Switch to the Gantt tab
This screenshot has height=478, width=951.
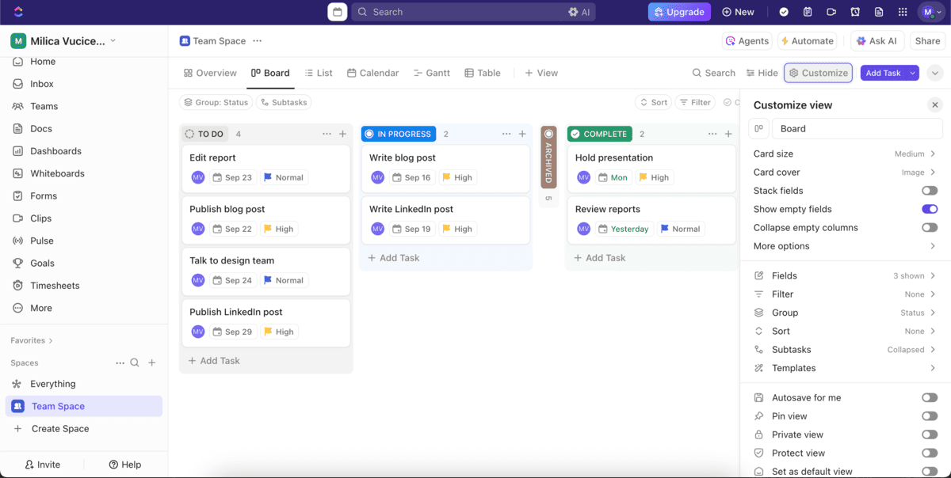(x=431, y=73)
